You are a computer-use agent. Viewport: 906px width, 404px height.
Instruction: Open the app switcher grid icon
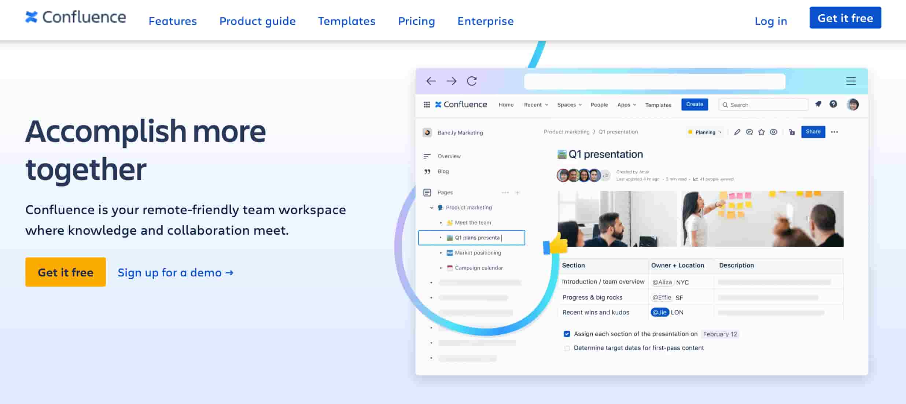(427, 104)
